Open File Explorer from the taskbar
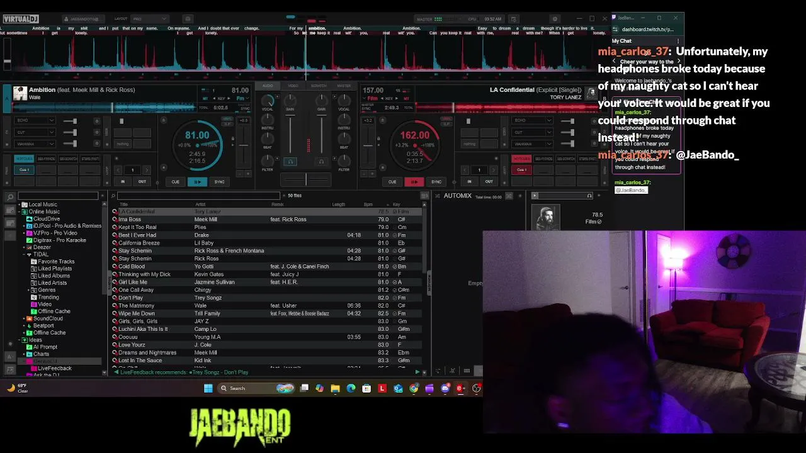The width and height of the screenshot is (806, 453). (x=335, y=388)
